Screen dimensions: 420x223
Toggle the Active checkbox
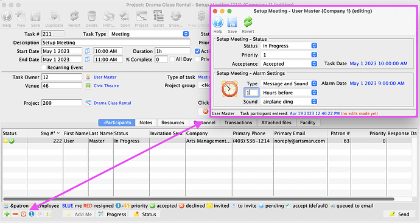point(197,51)
